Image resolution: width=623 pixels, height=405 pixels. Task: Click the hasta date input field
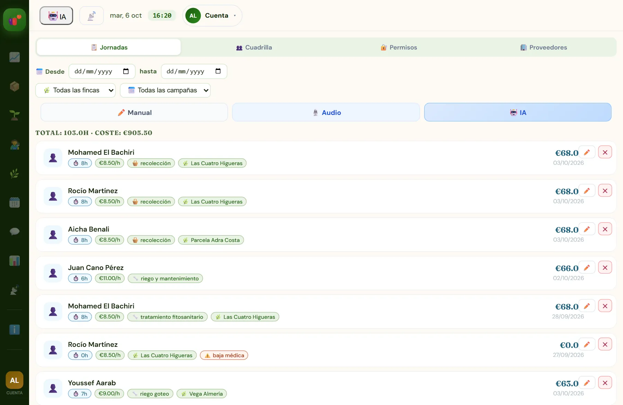[x=194, y=71]
